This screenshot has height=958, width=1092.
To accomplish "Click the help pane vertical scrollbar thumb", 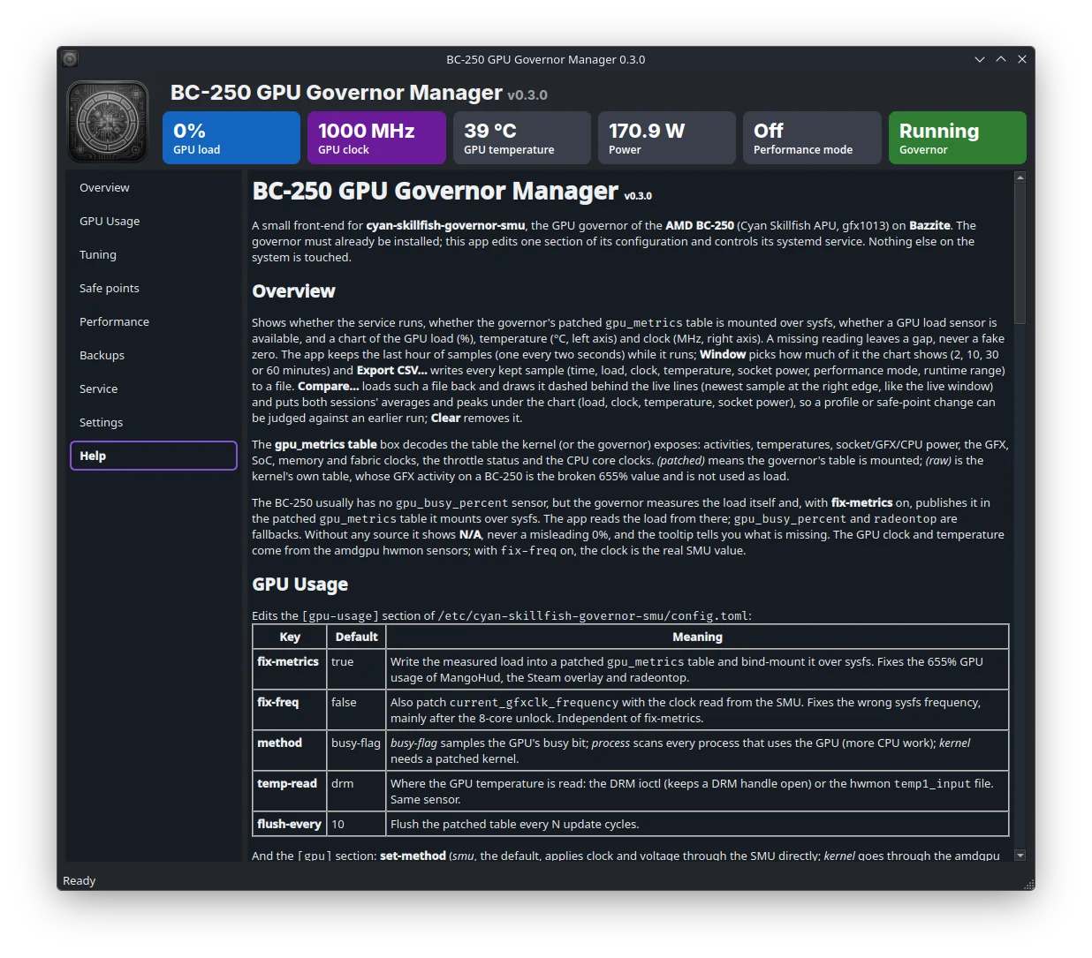I will [1020, 254].
